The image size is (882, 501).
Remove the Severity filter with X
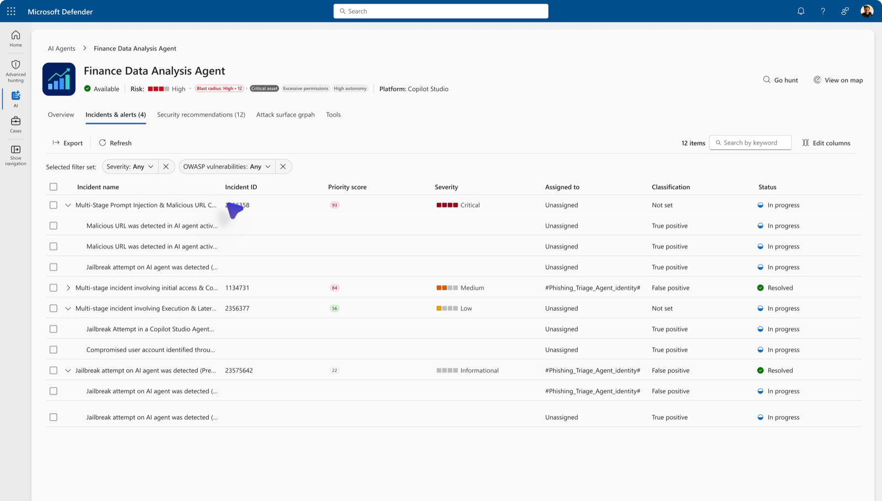(x=166, y=167)
